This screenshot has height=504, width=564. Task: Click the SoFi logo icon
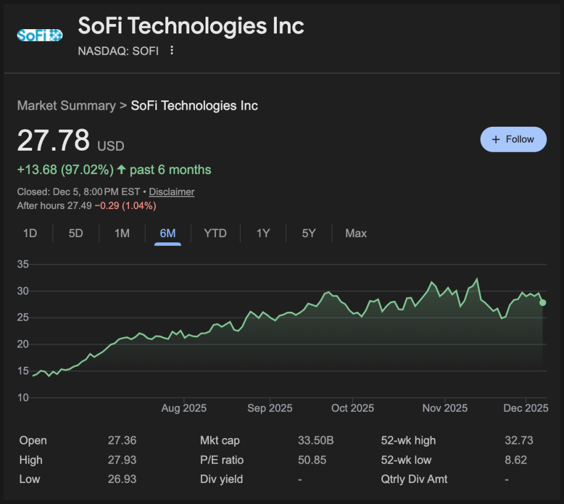tap(40, 35)
